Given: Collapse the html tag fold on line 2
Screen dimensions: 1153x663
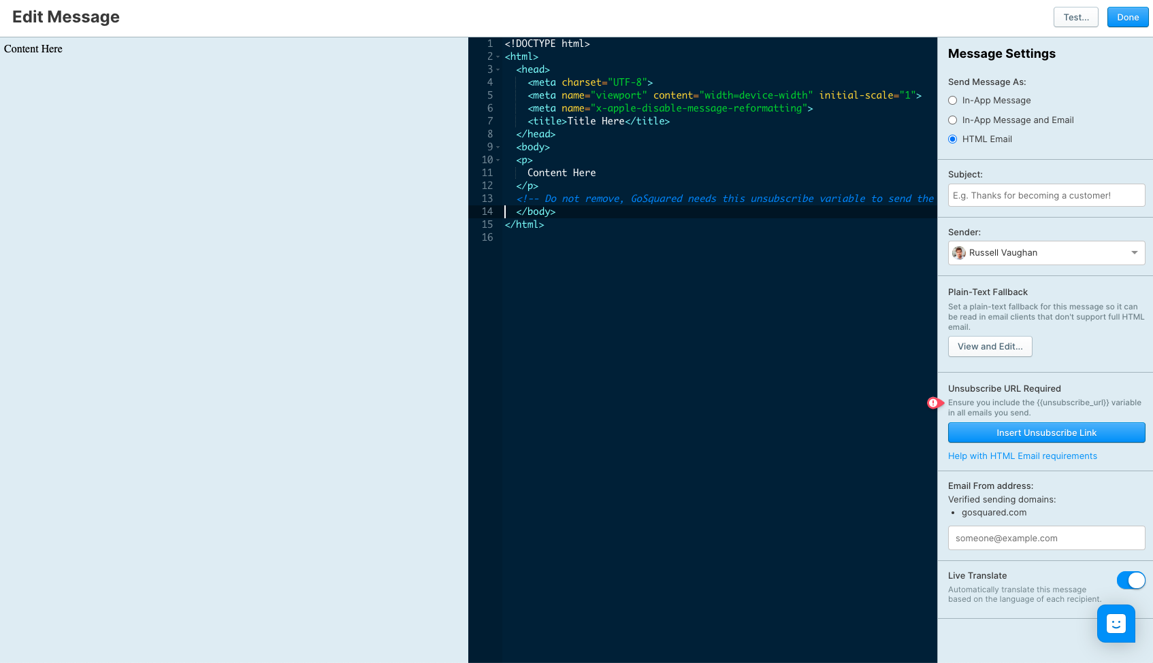Looking at the screenshot, I should tap(498, 57).
